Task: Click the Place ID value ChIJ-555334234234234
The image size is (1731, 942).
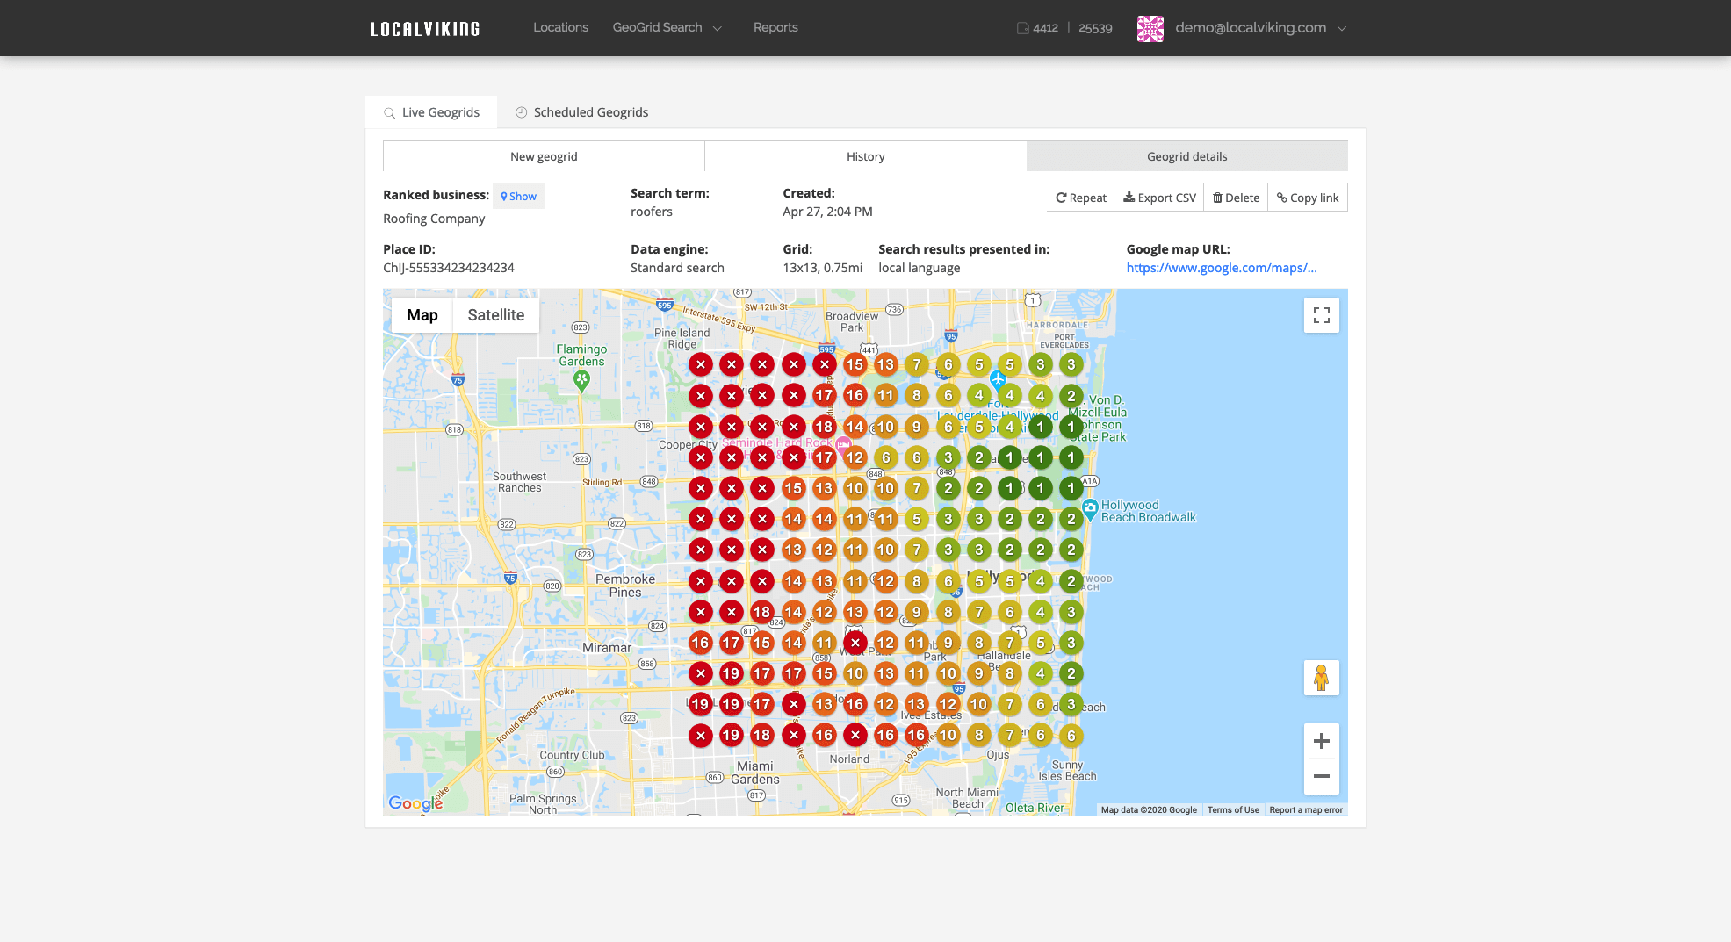Action: point(449,268)
